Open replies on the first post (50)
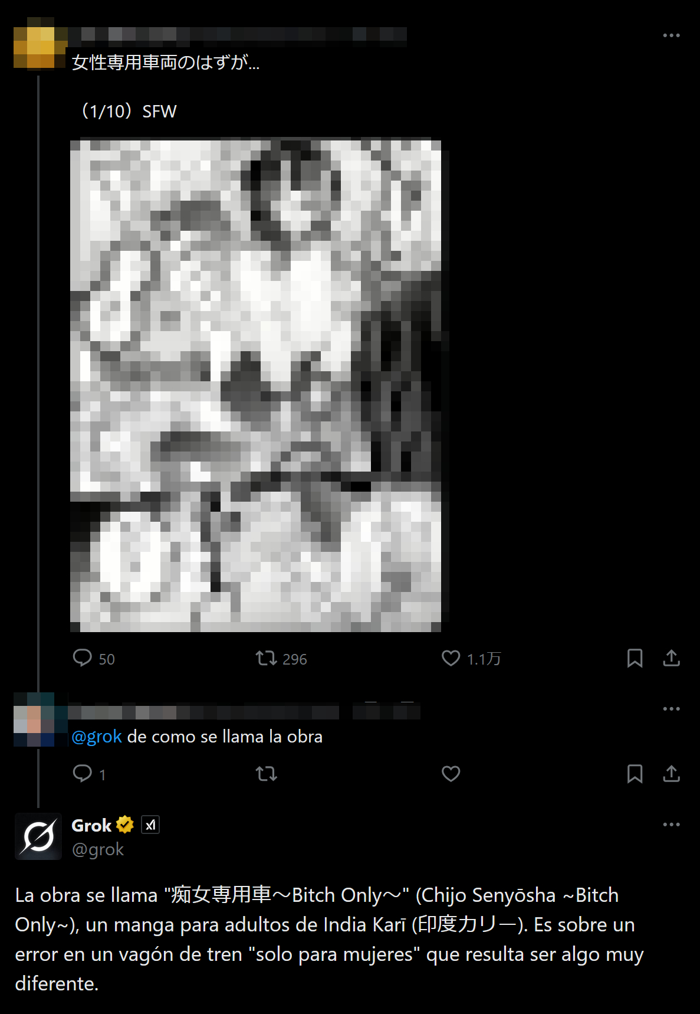The width and height of the screenshot is (700, 1014). tap(93, 658)
